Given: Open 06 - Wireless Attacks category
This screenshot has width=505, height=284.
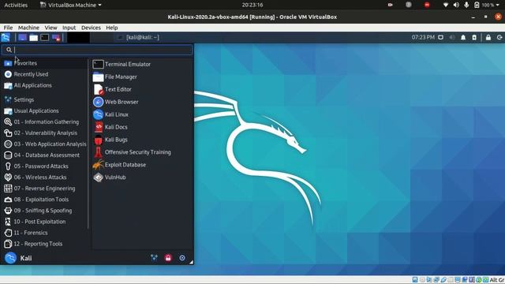Looking at the screenshot, I should point(44,177).
